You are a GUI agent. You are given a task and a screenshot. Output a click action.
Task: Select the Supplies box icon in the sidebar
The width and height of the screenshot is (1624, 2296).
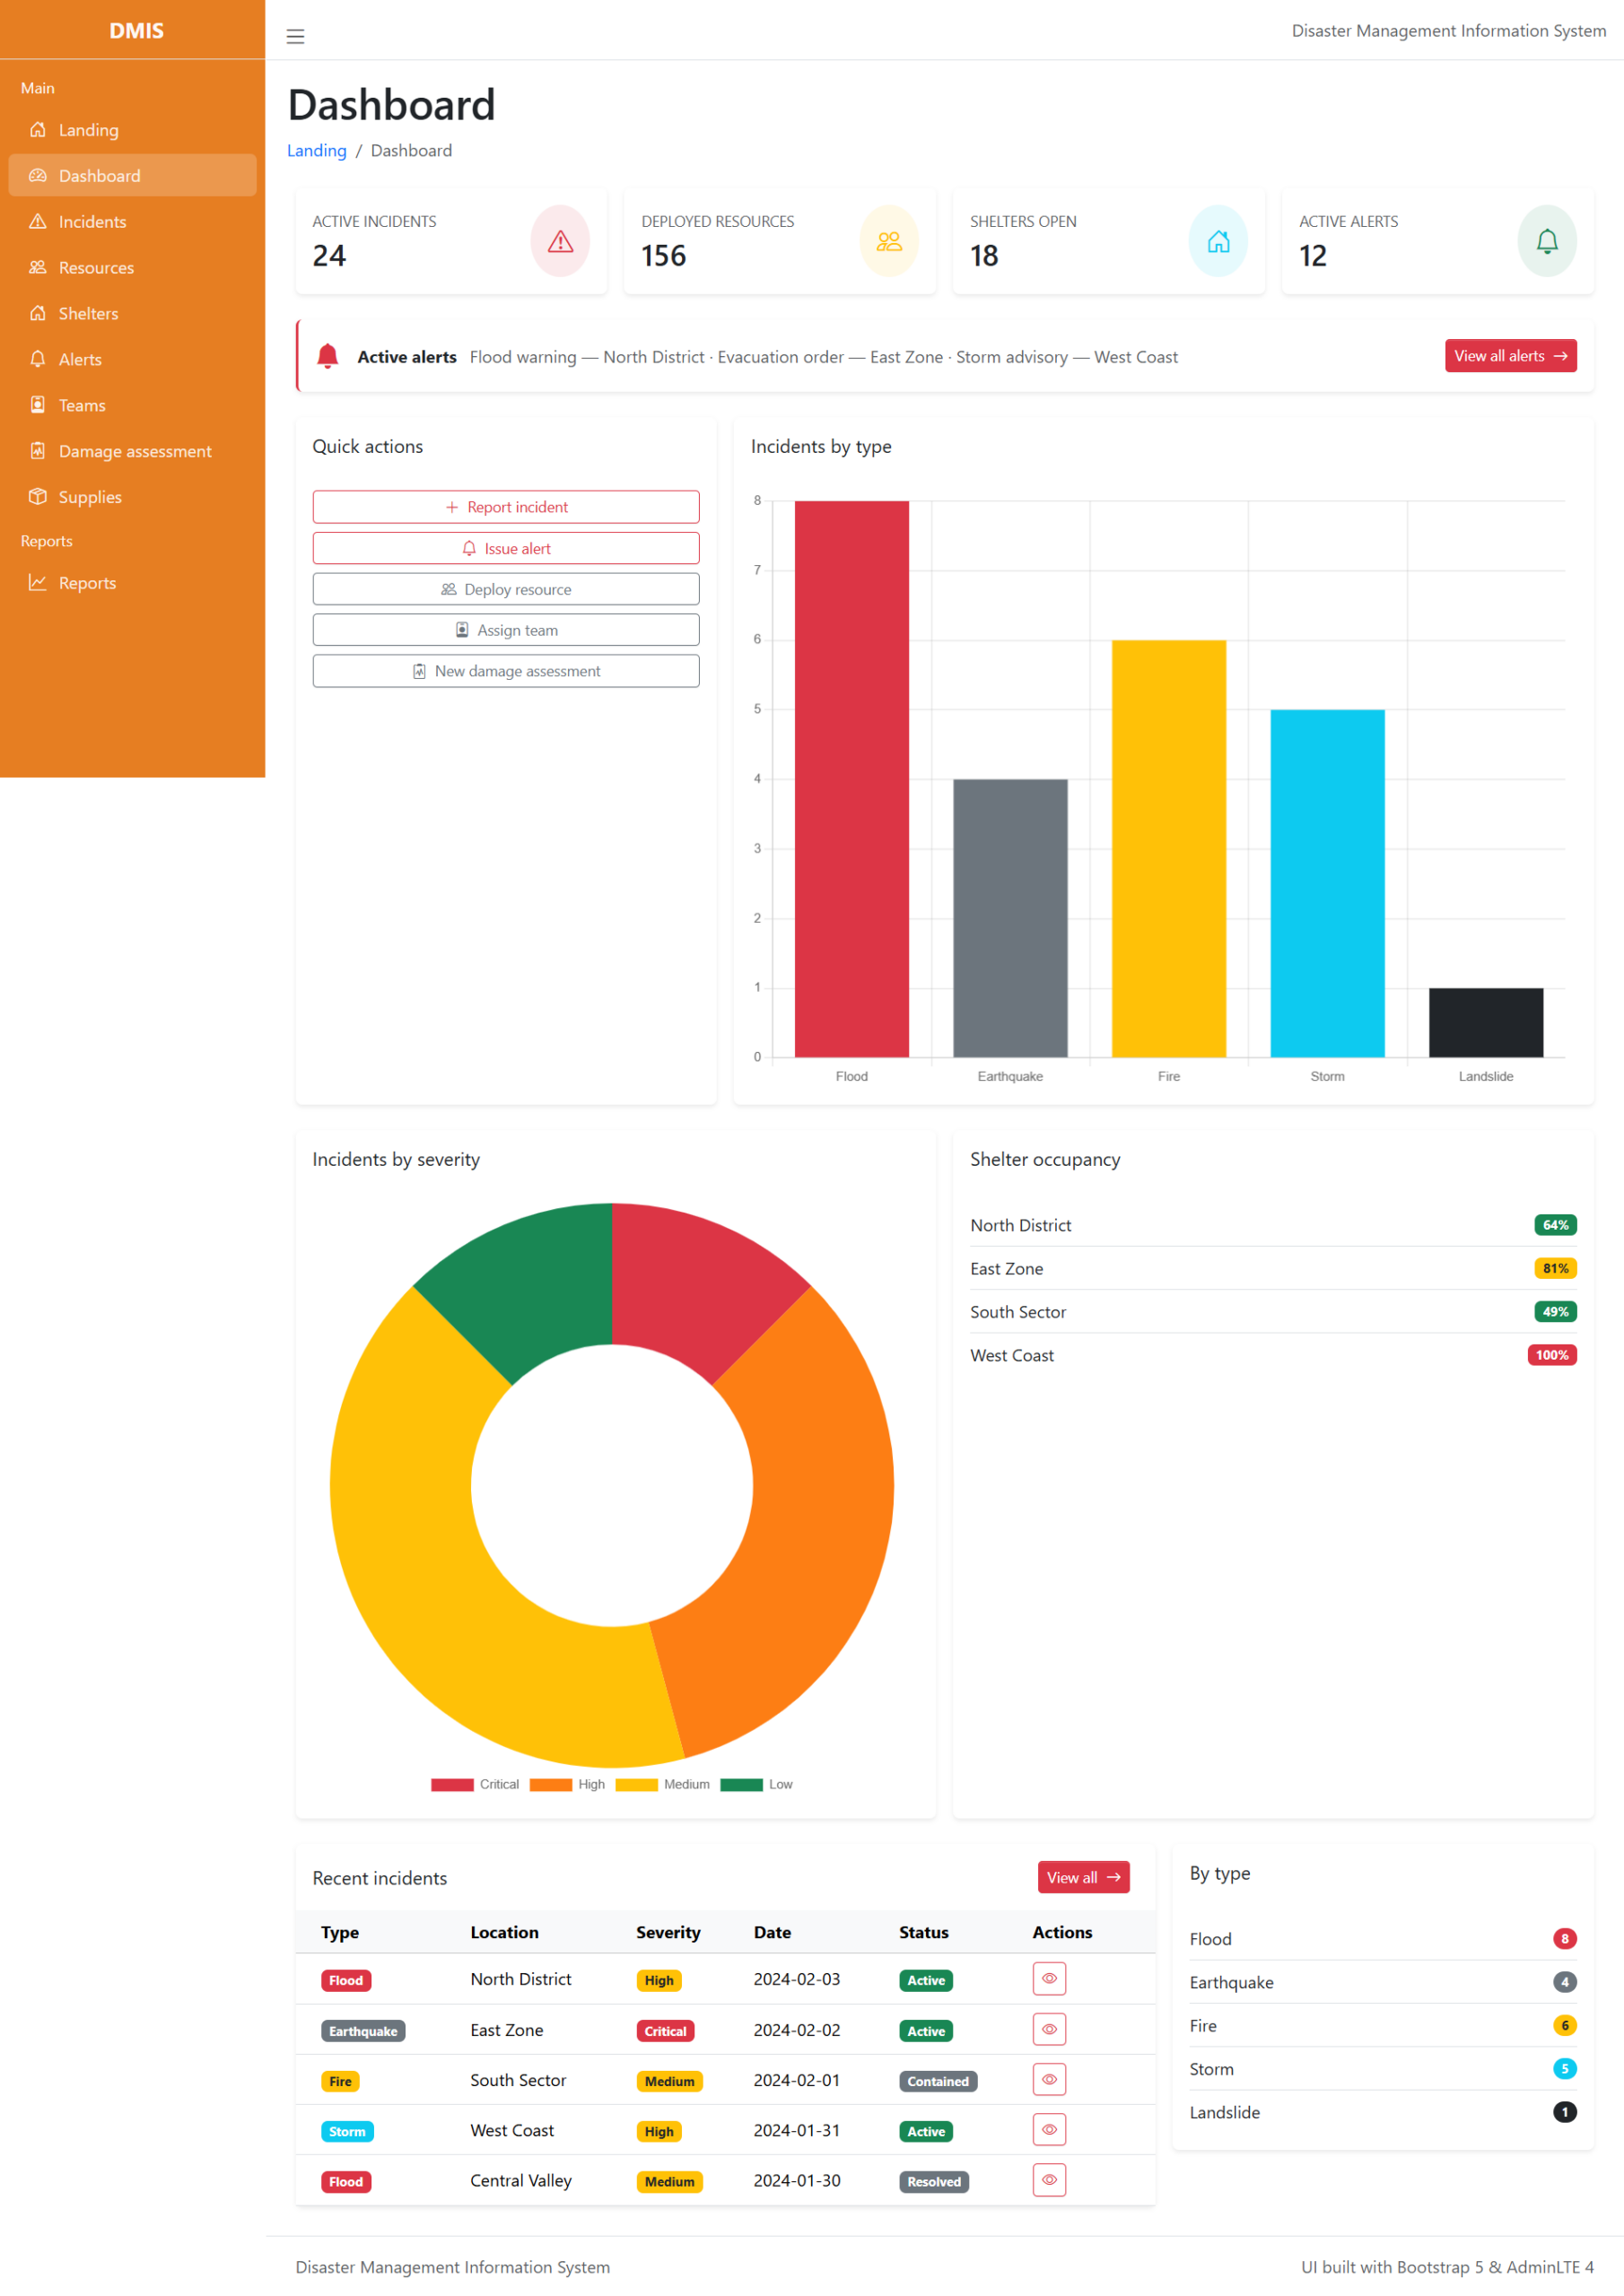(37, 496)
